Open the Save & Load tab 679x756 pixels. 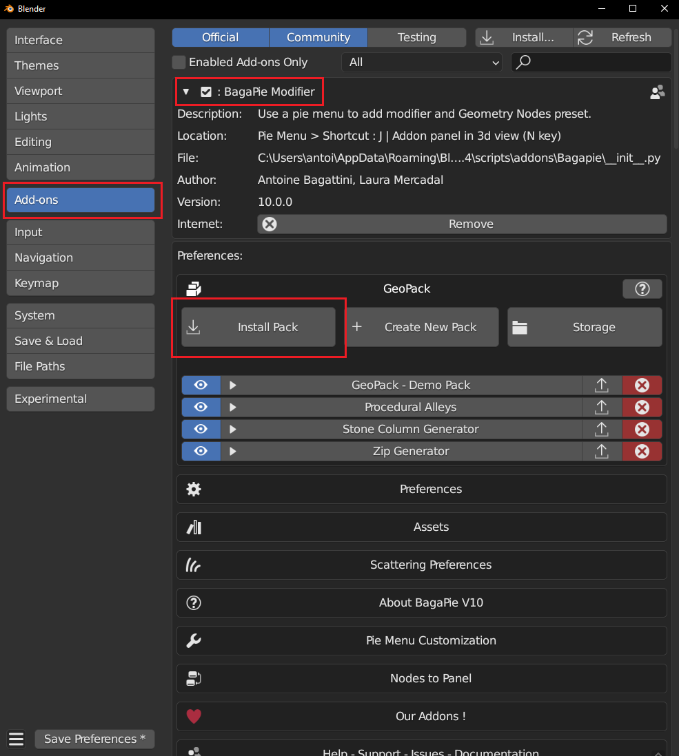click(81, 342)
